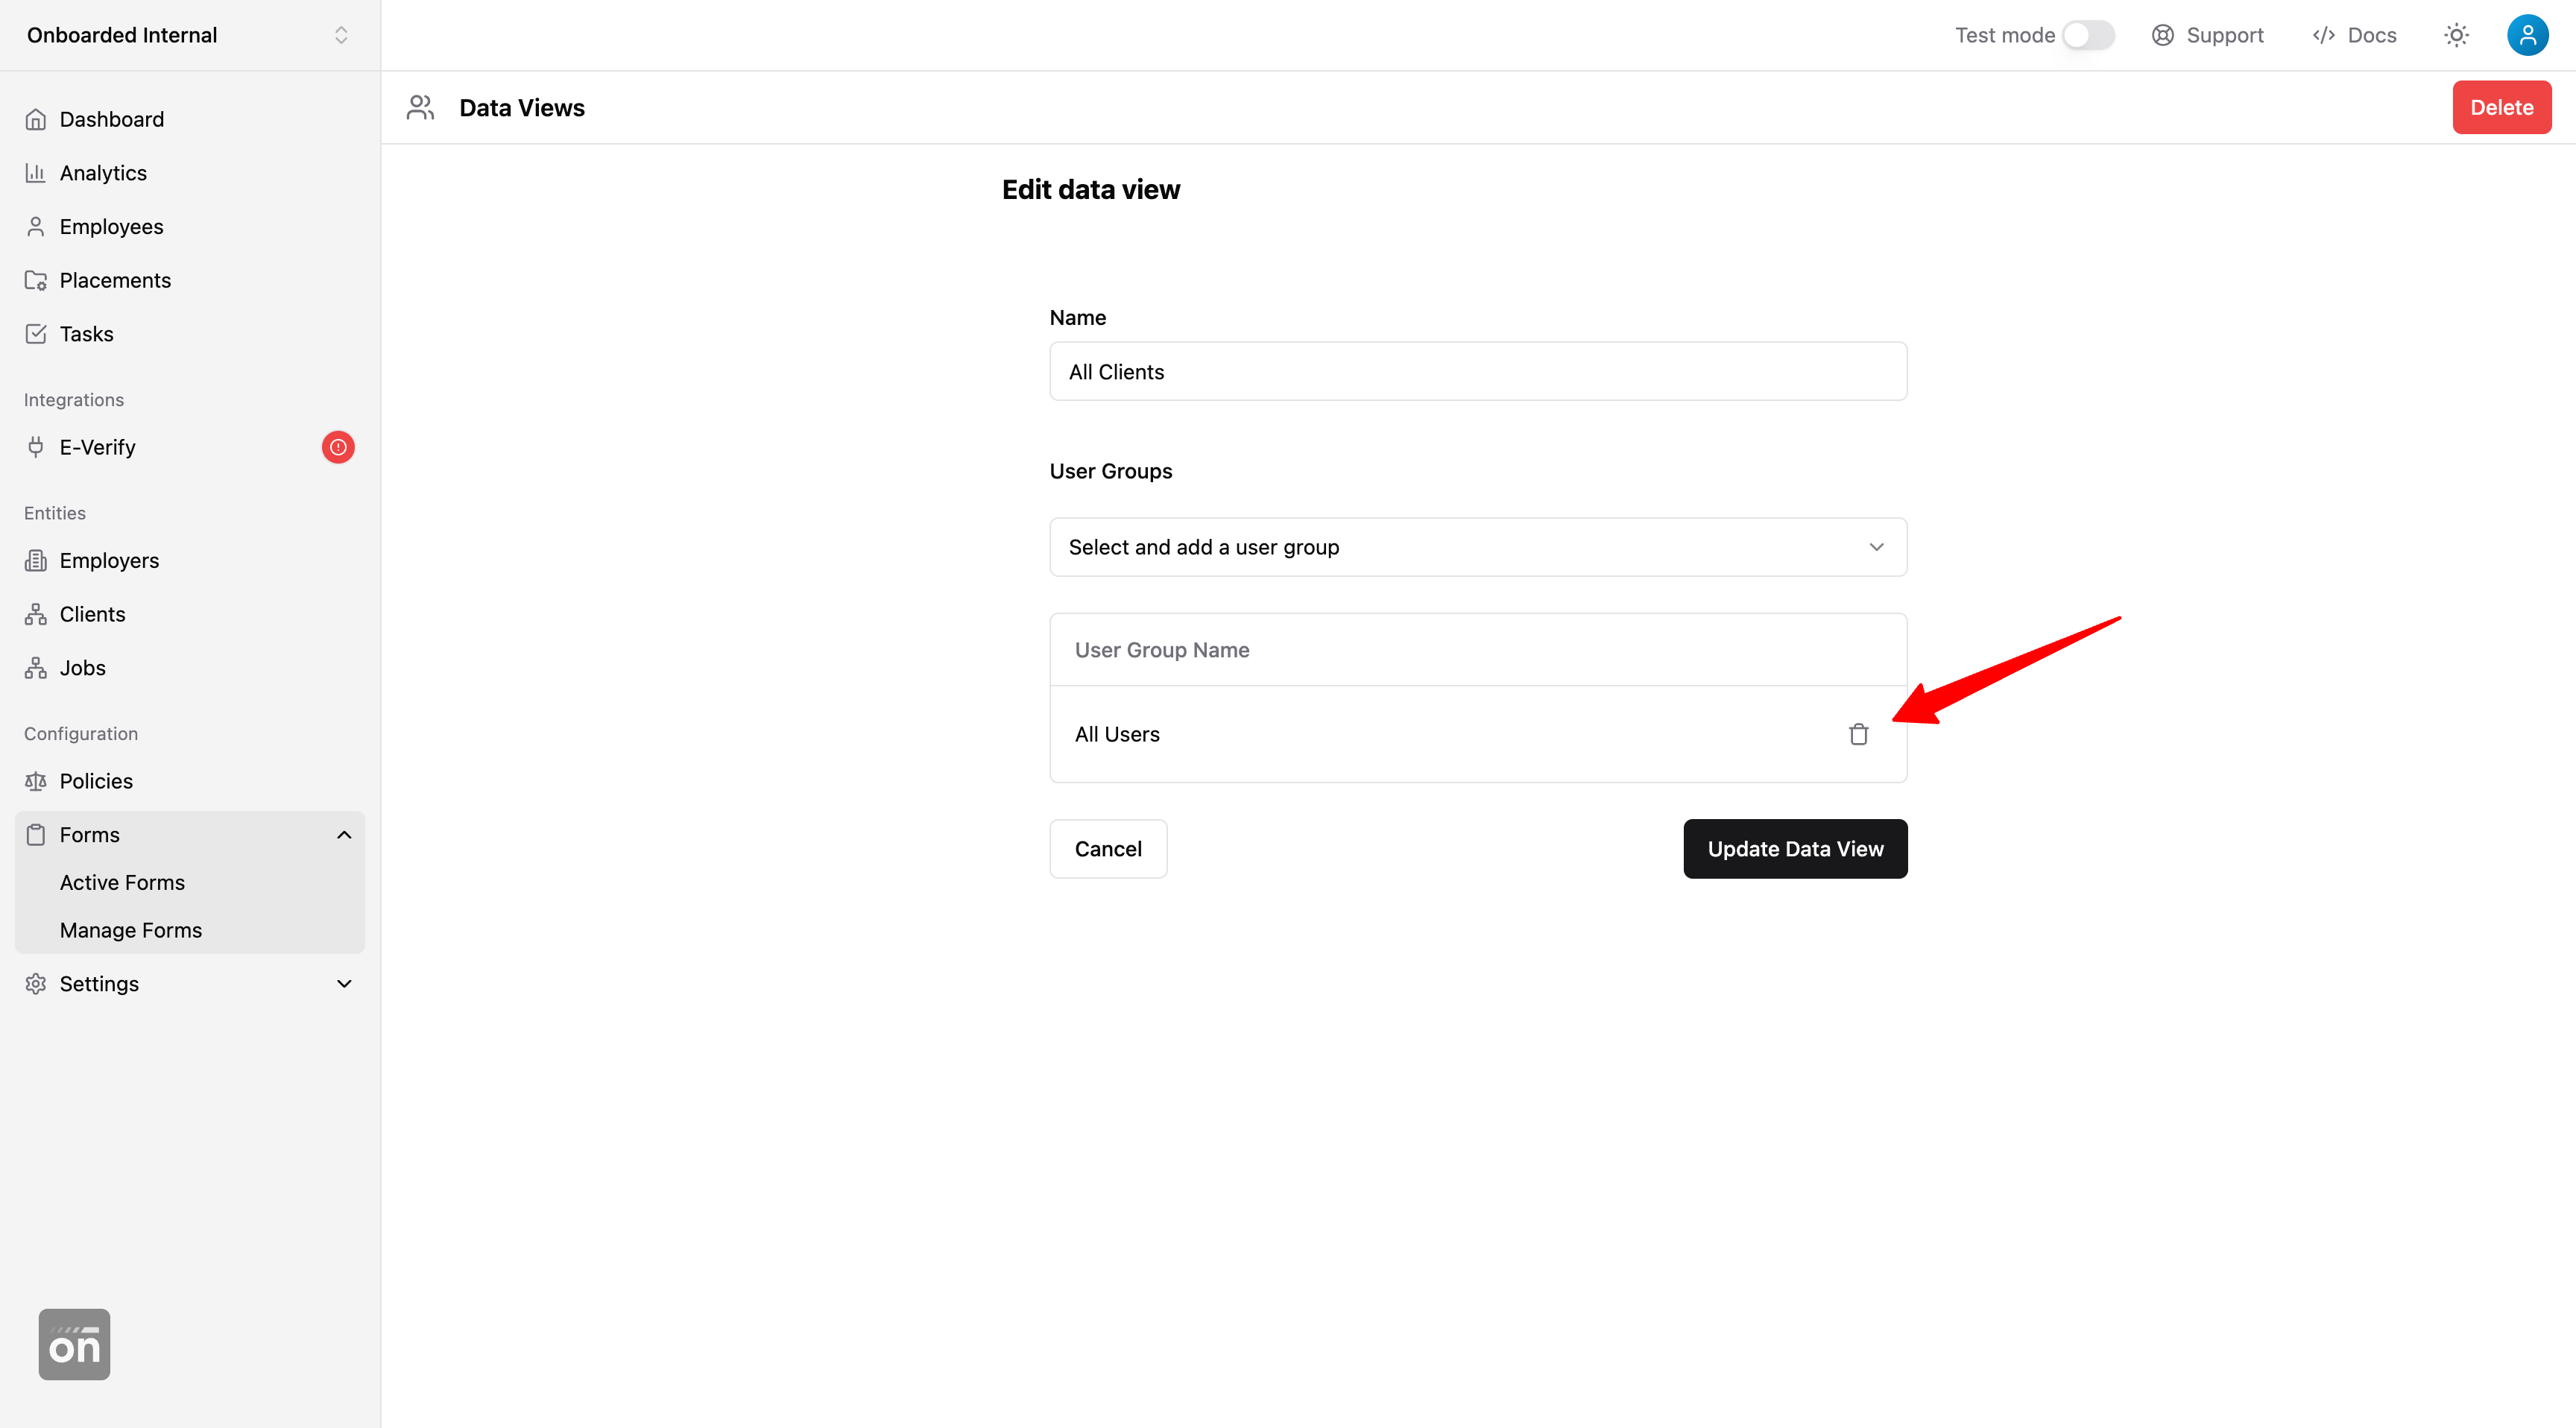Click the Onboarded 'on' logo

point(74,1344)
